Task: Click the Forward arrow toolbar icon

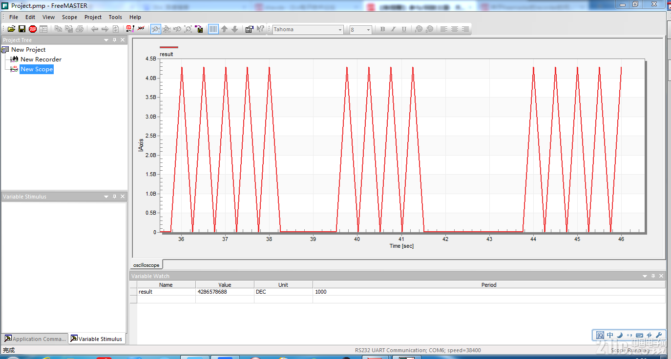Action: tap(105, 29)
